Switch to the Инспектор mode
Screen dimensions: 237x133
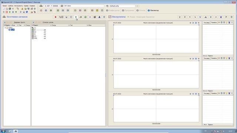[x=153, y=10]
